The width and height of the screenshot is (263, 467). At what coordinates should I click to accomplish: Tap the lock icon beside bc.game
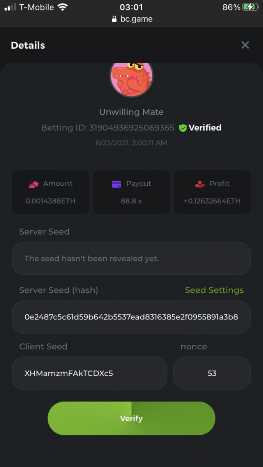tap(114, 19)
